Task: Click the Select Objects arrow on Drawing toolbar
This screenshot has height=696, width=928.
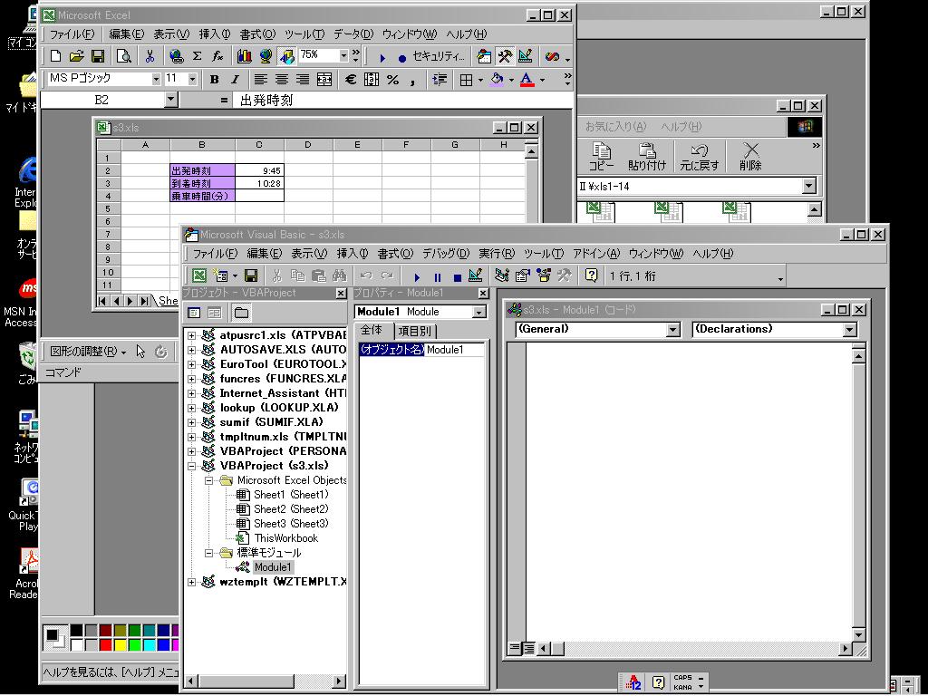Action: click(x=140, y=352)
